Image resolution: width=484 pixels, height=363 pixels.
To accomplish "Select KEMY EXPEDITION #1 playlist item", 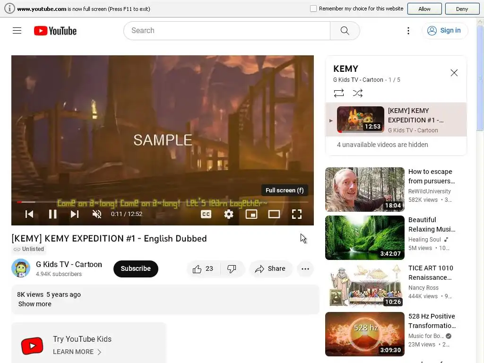I will pyautogui.click(x=396, y=120).
